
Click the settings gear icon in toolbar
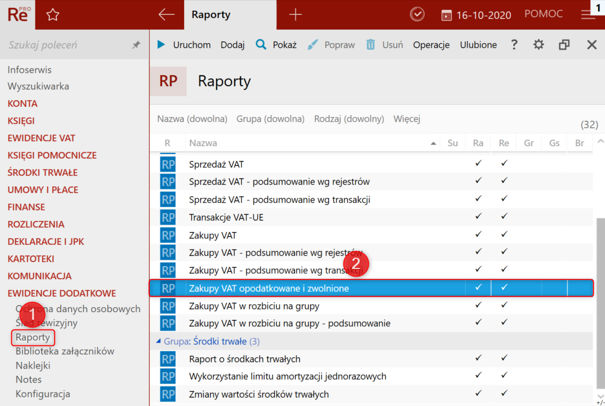538,45
